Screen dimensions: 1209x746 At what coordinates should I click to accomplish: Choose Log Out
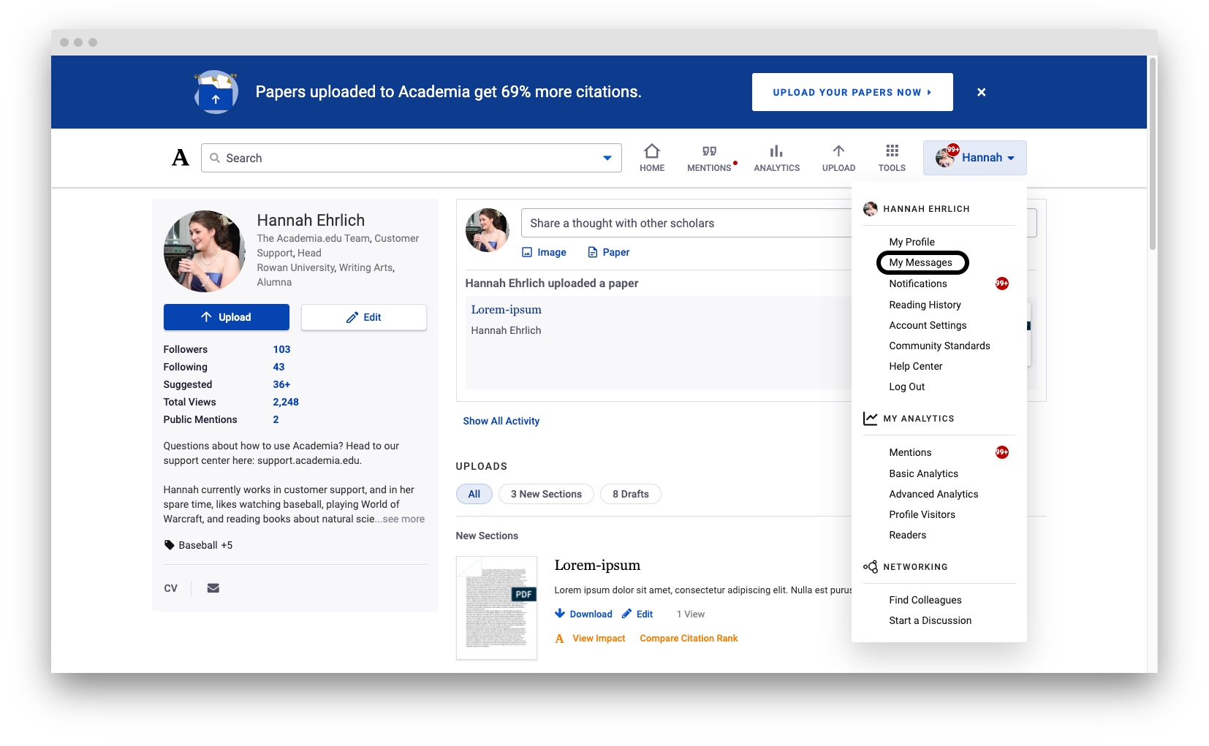coord(907,387)
